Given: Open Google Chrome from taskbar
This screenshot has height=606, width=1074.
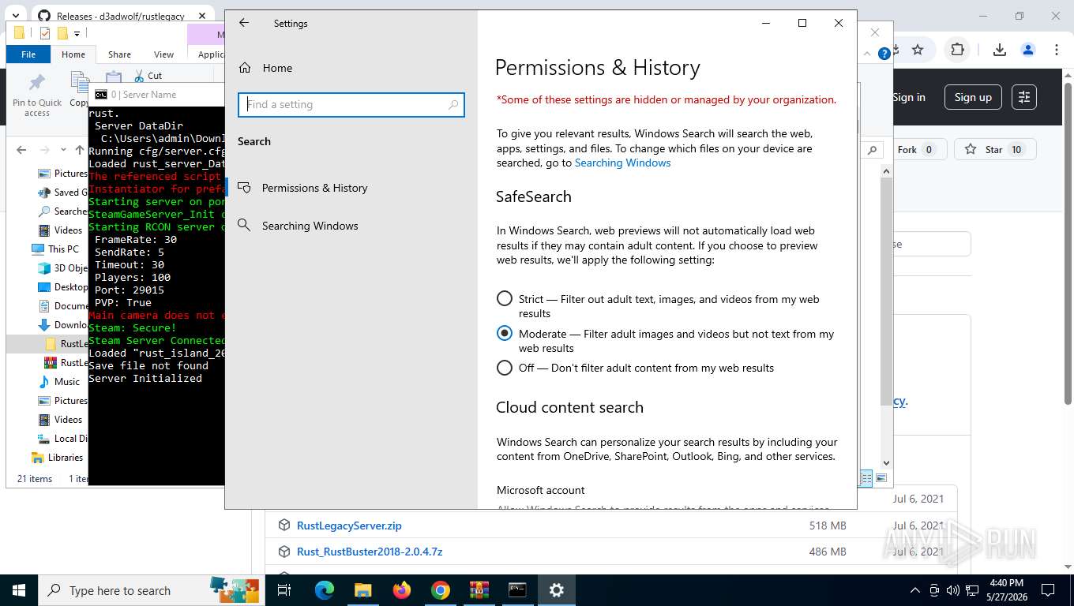Looking at the screenshot, I should pos(440,590).
